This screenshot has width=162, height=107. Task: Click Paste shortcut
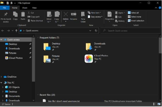click(x=35, y=21)
